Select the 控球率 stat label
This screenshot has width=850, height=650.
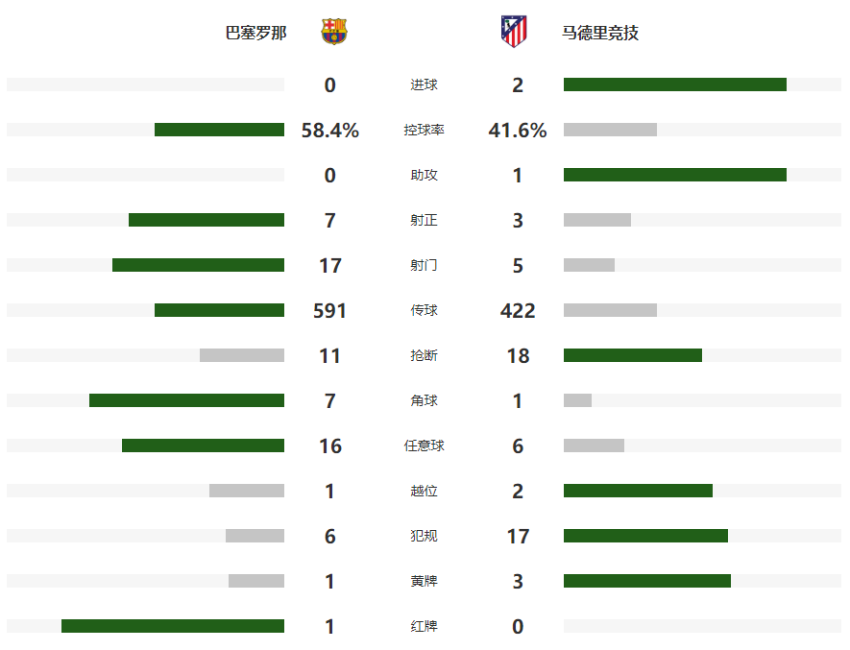click(424, 130)
